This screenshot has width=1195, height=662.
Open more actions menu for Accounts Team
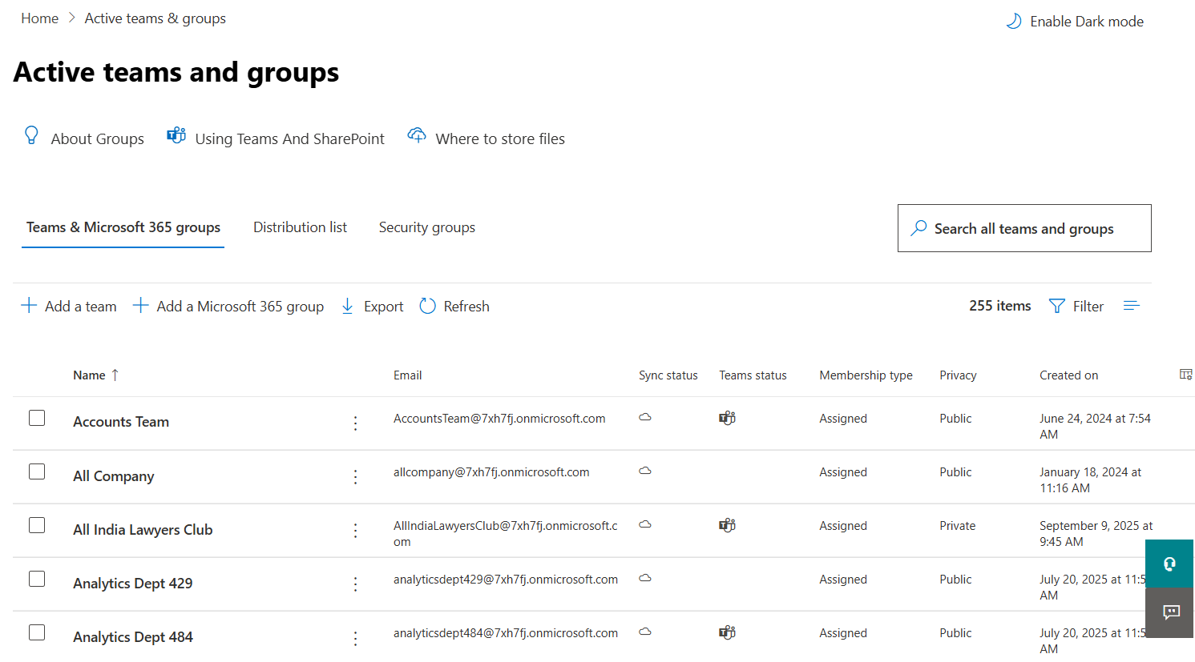pyautogui.click(x=355, y=423)
